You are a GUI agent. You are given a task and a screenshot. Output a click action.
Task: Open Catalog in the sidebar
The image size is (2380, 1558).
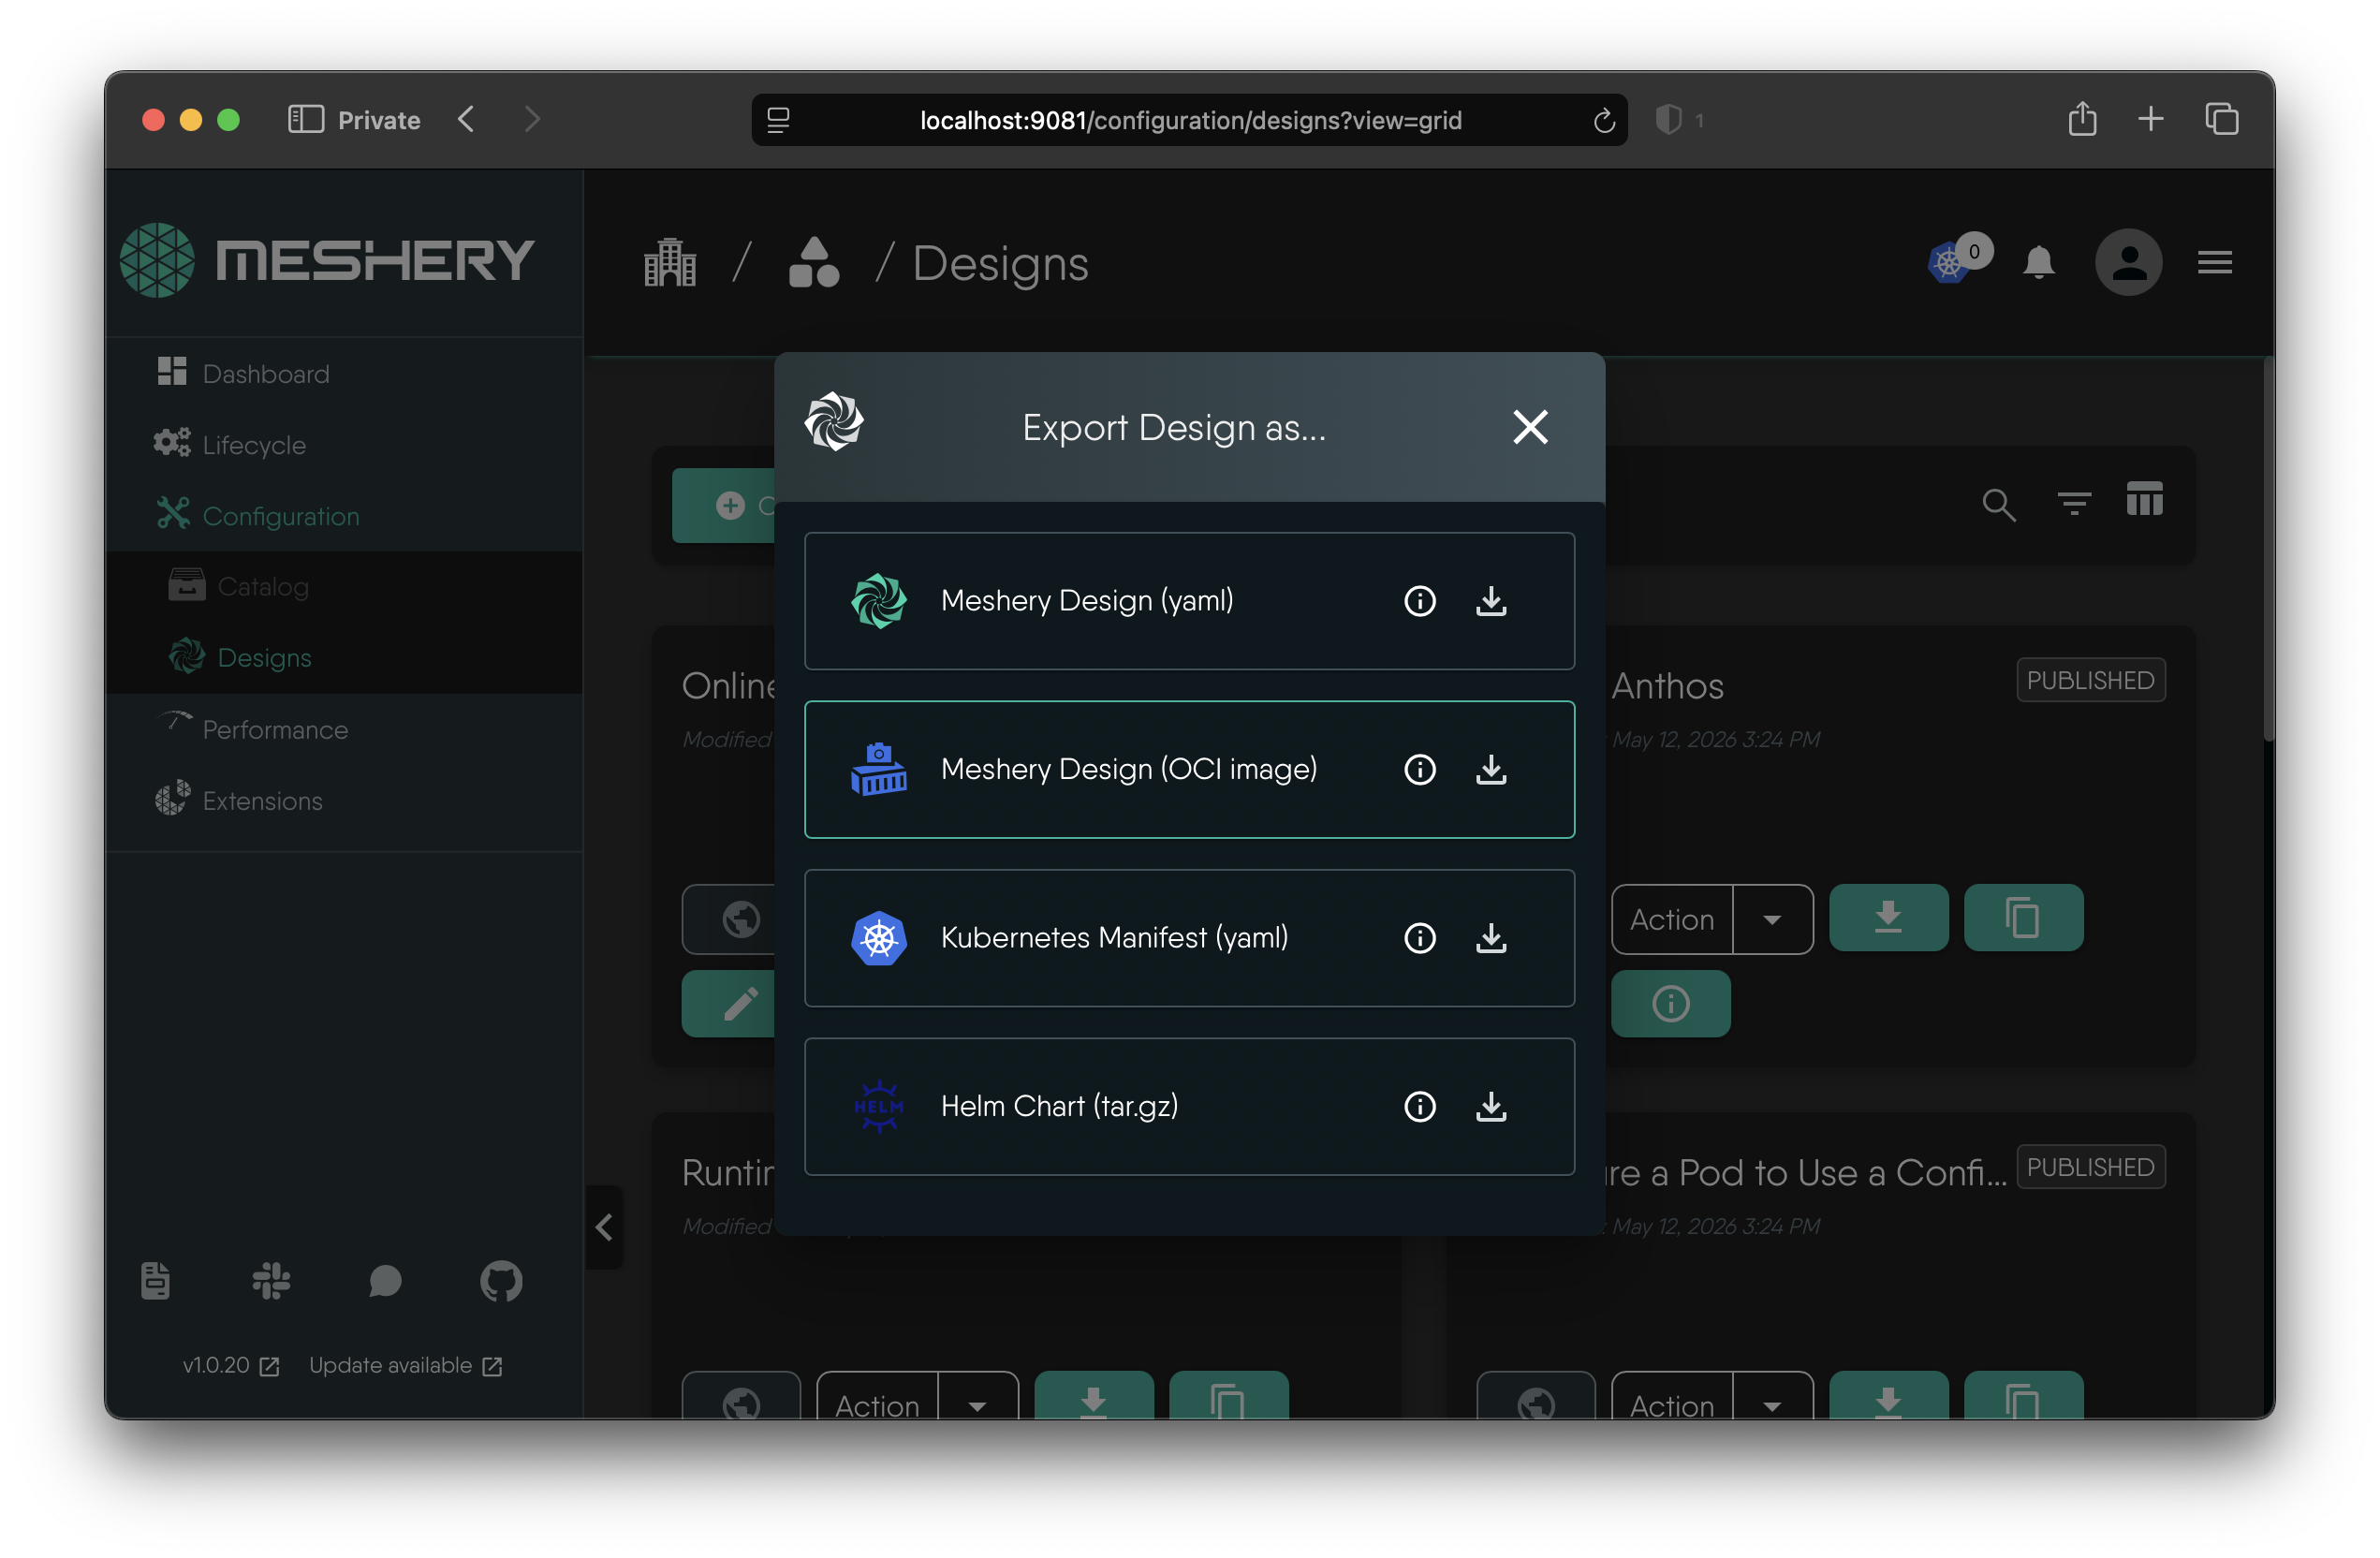click(x=343, y=586)
